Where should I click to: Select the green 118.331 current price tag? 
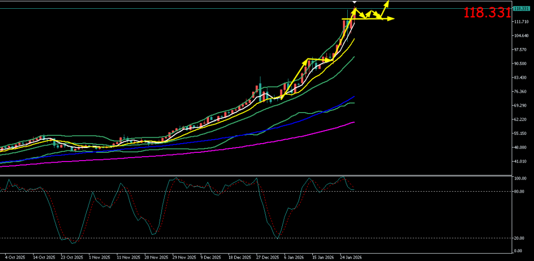pos(521,8)
